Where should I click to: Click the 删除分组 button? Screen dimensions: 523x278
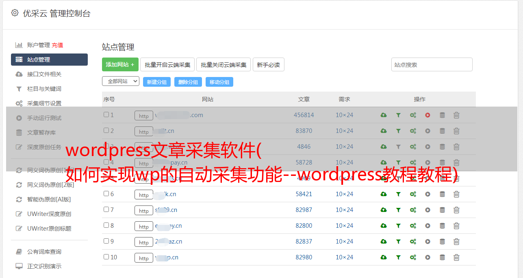pyautogui.click(x=188, y=82)
